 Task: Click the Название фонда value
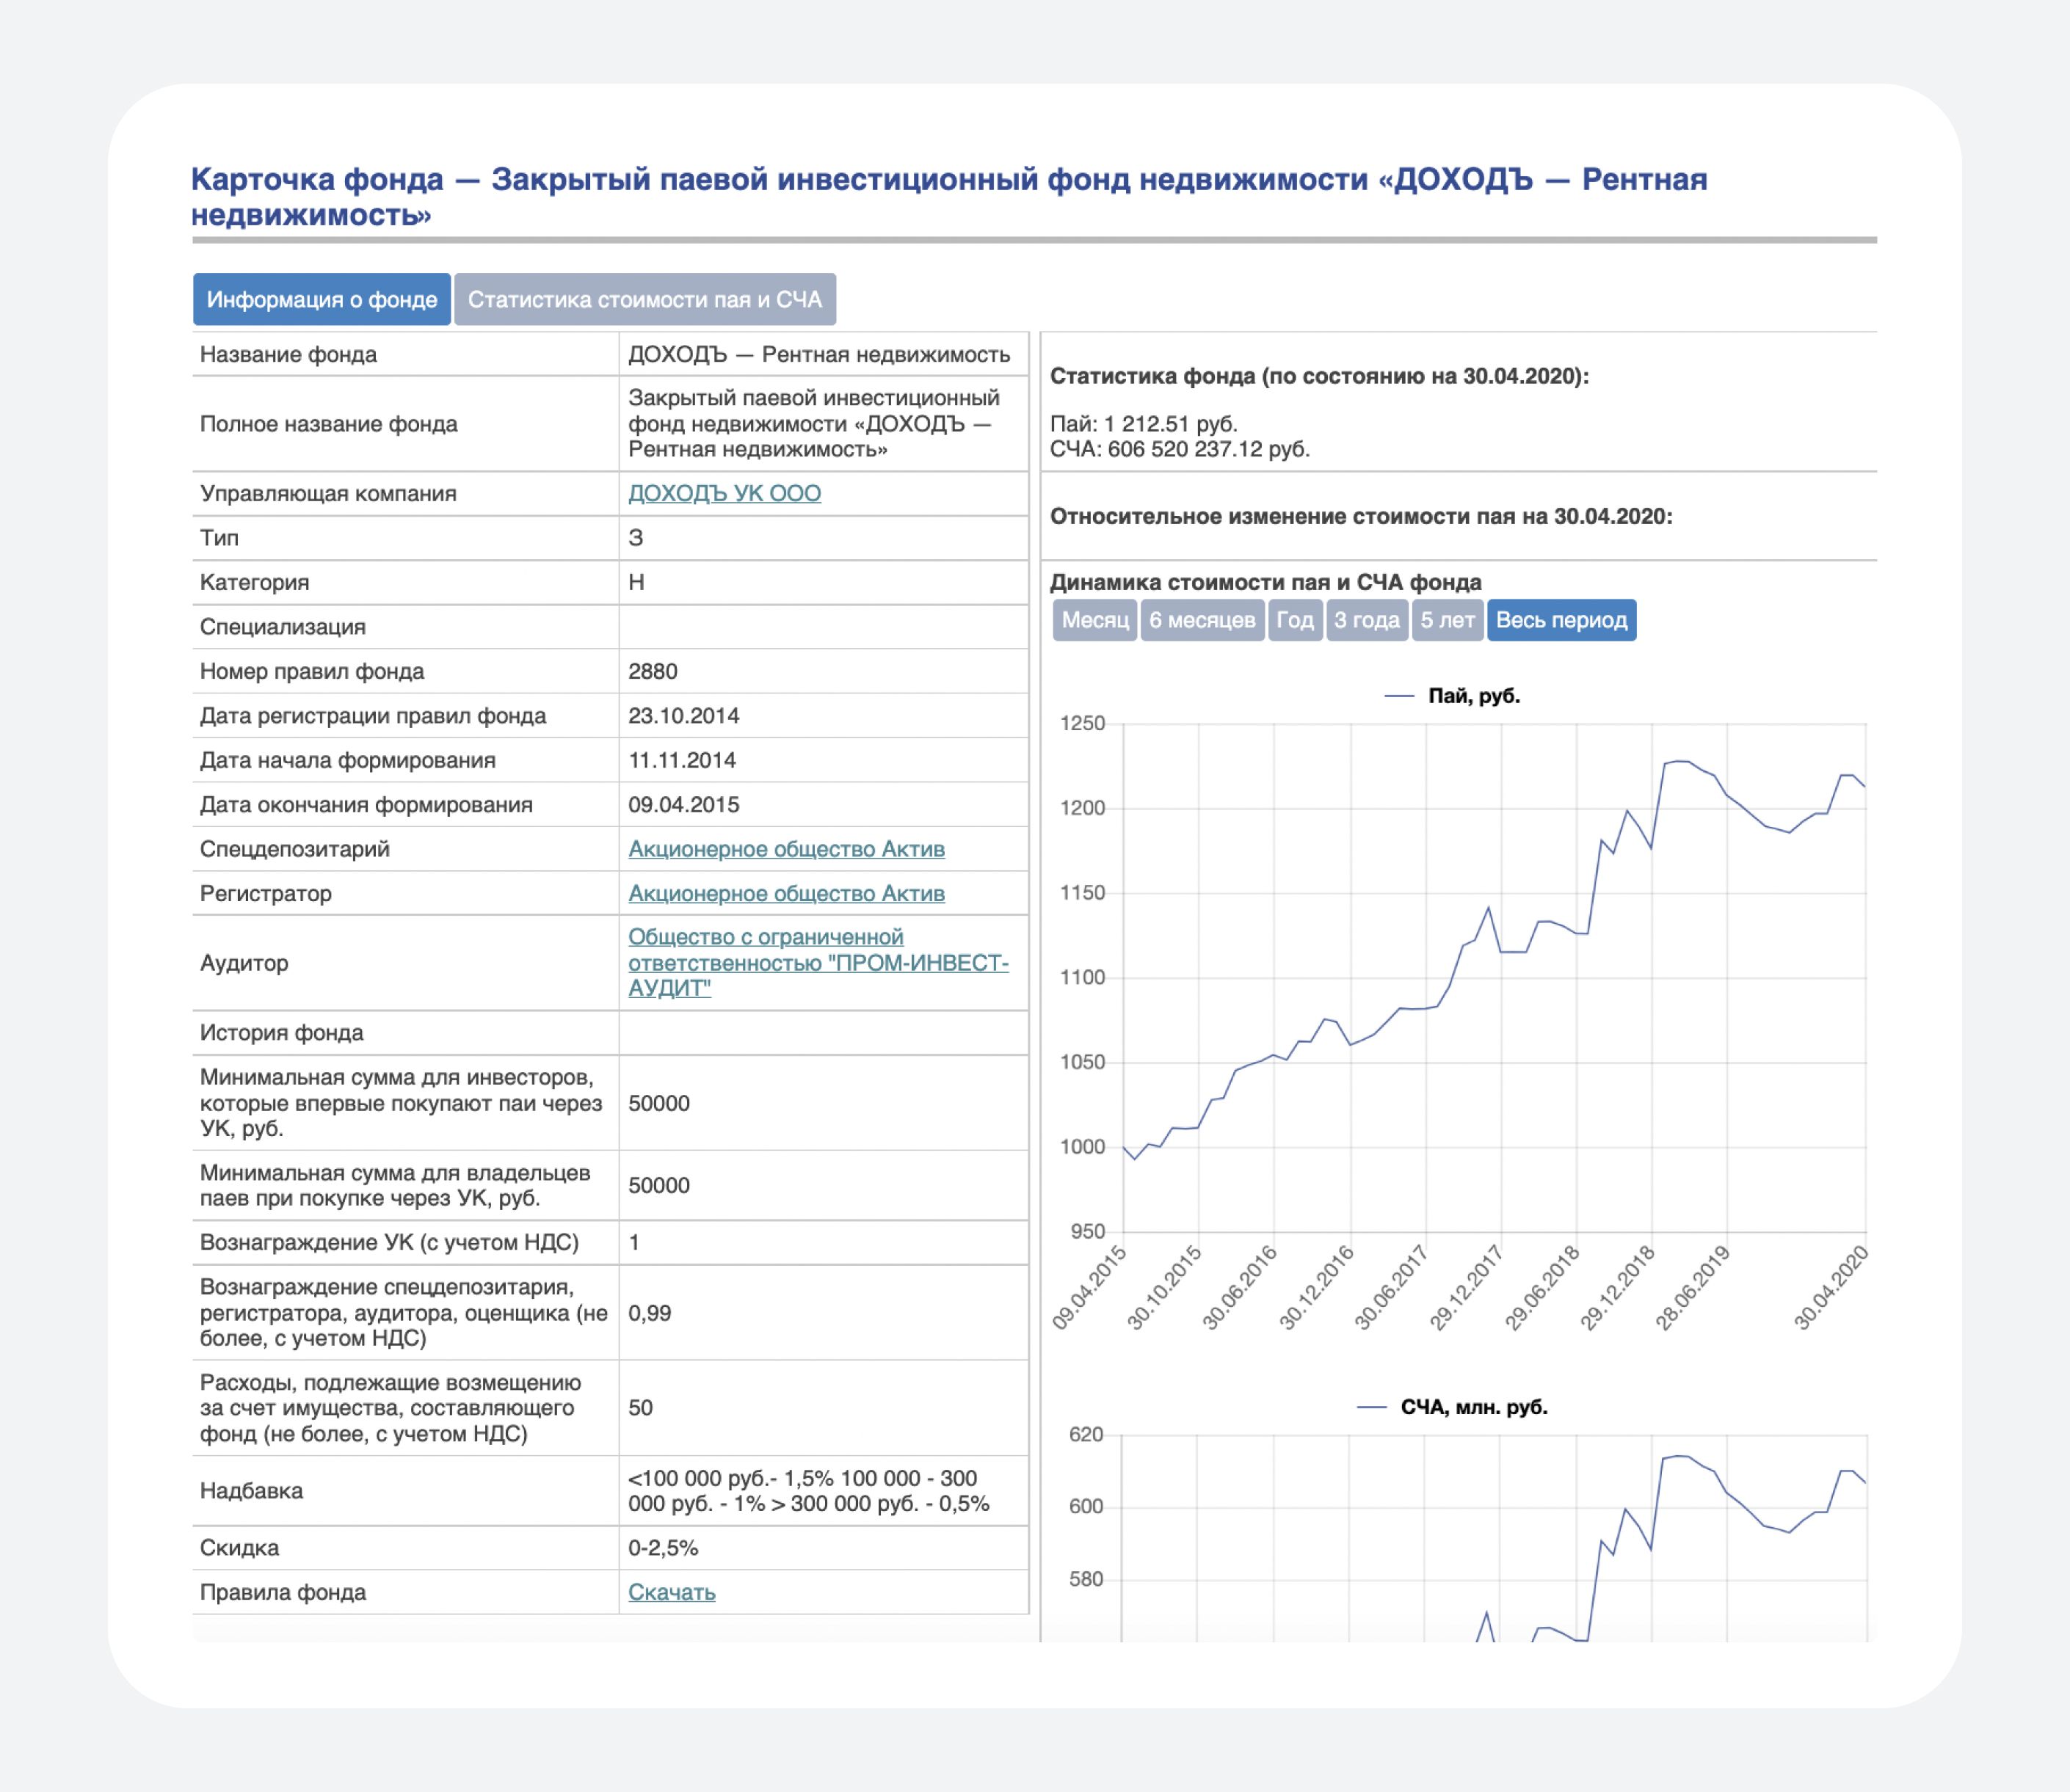tap(819, 354)
